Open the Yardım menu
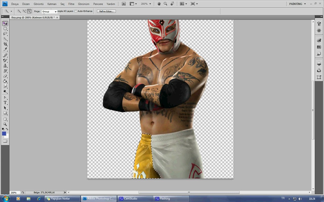324x202 pixels. click(111, 4)
